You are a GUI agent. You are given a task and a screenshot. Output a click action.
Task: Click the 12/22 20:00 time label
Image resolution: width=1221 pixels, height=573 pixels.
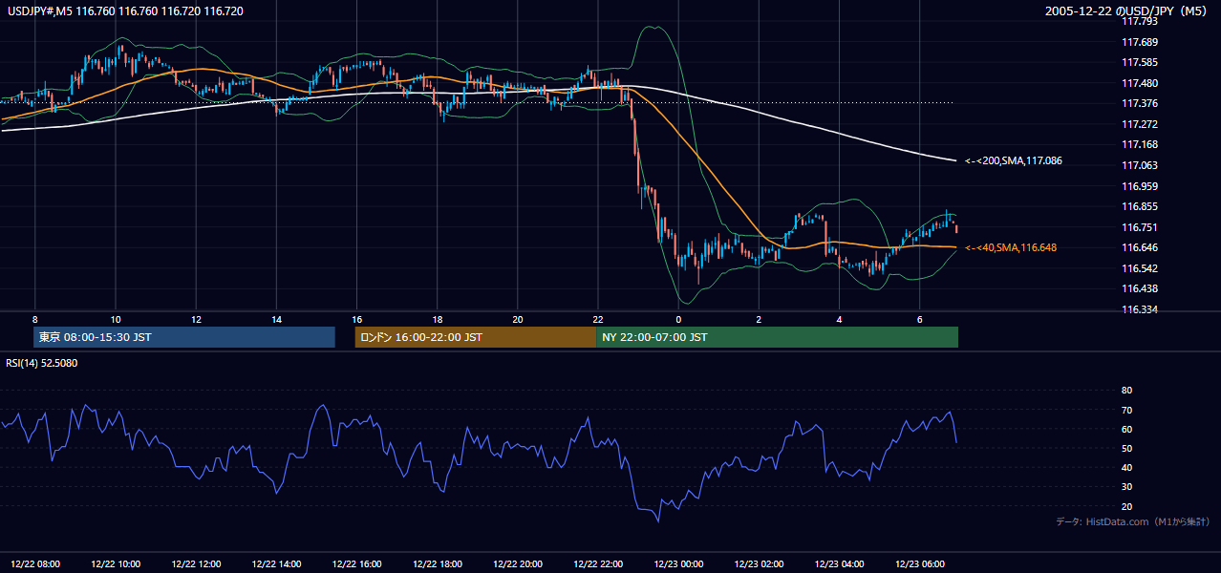(x=518, y=563)
